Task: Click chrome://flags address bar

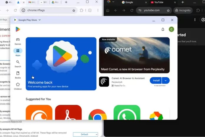Action: click(x=48, y=10)
